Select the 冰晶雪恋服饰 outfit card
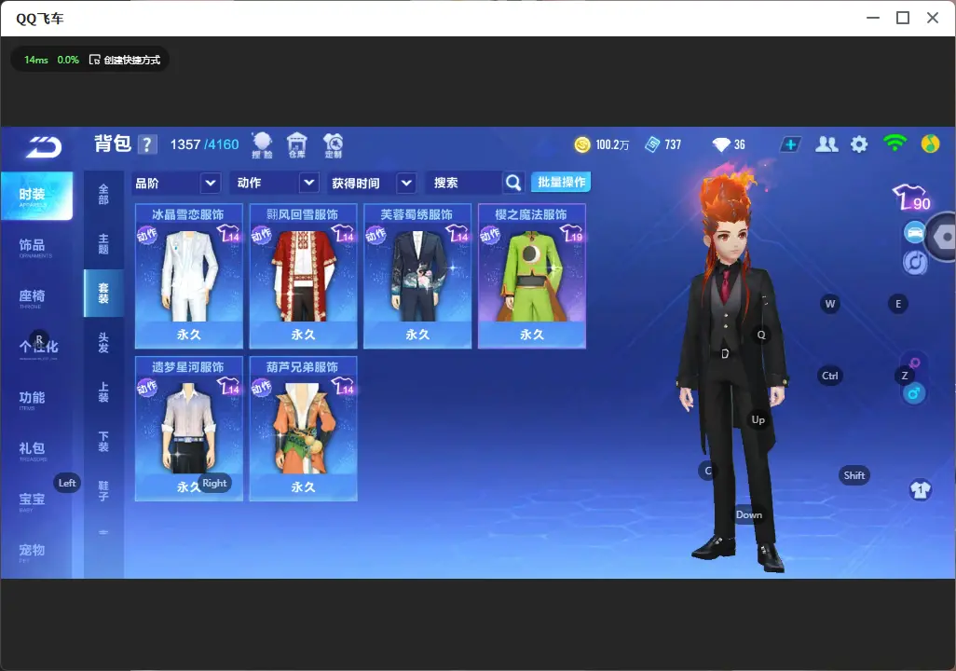Viewport: 956px width, 671px height. click(x=189, y=276)
